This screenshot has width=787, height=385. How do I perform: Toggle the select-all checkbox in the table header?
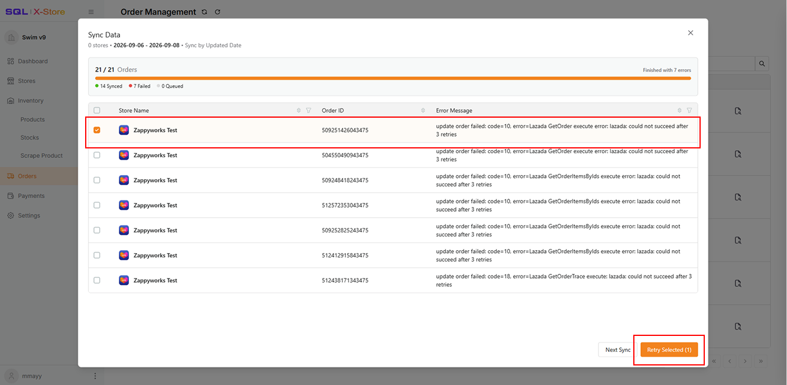pyautogui.click(x=97, y=111)
